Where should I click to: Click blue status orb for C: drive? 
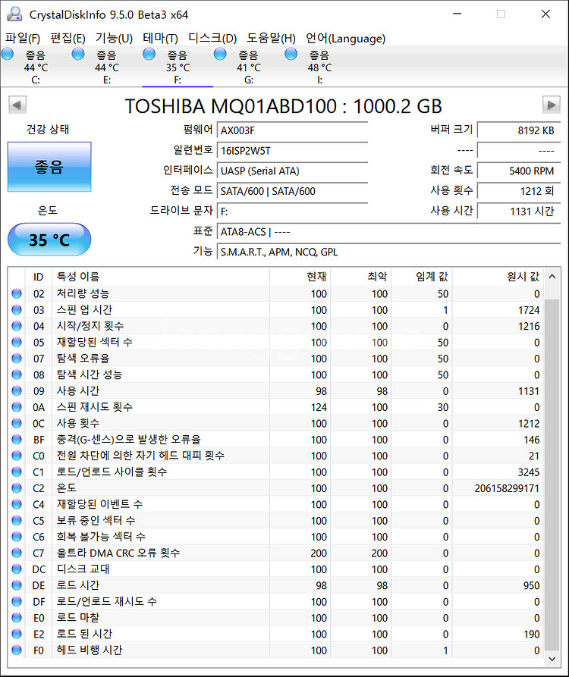click(8, 55)
